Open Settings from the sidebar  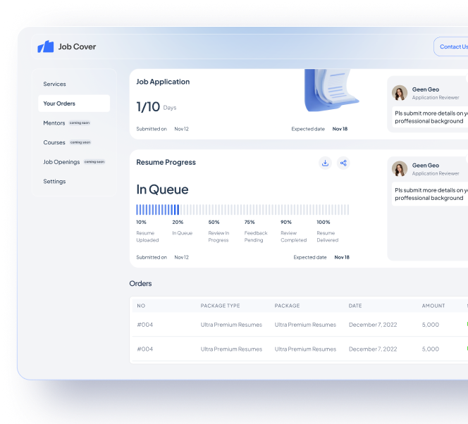(54, 181)
